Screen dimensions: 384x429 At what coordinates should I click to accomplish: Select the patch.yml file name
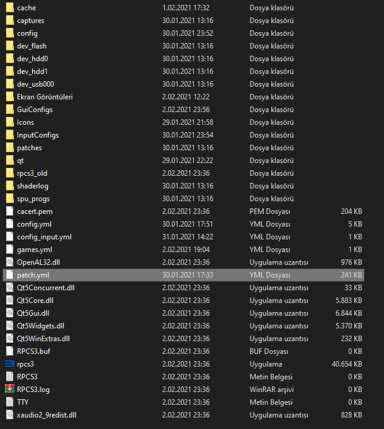pos(33,275)
